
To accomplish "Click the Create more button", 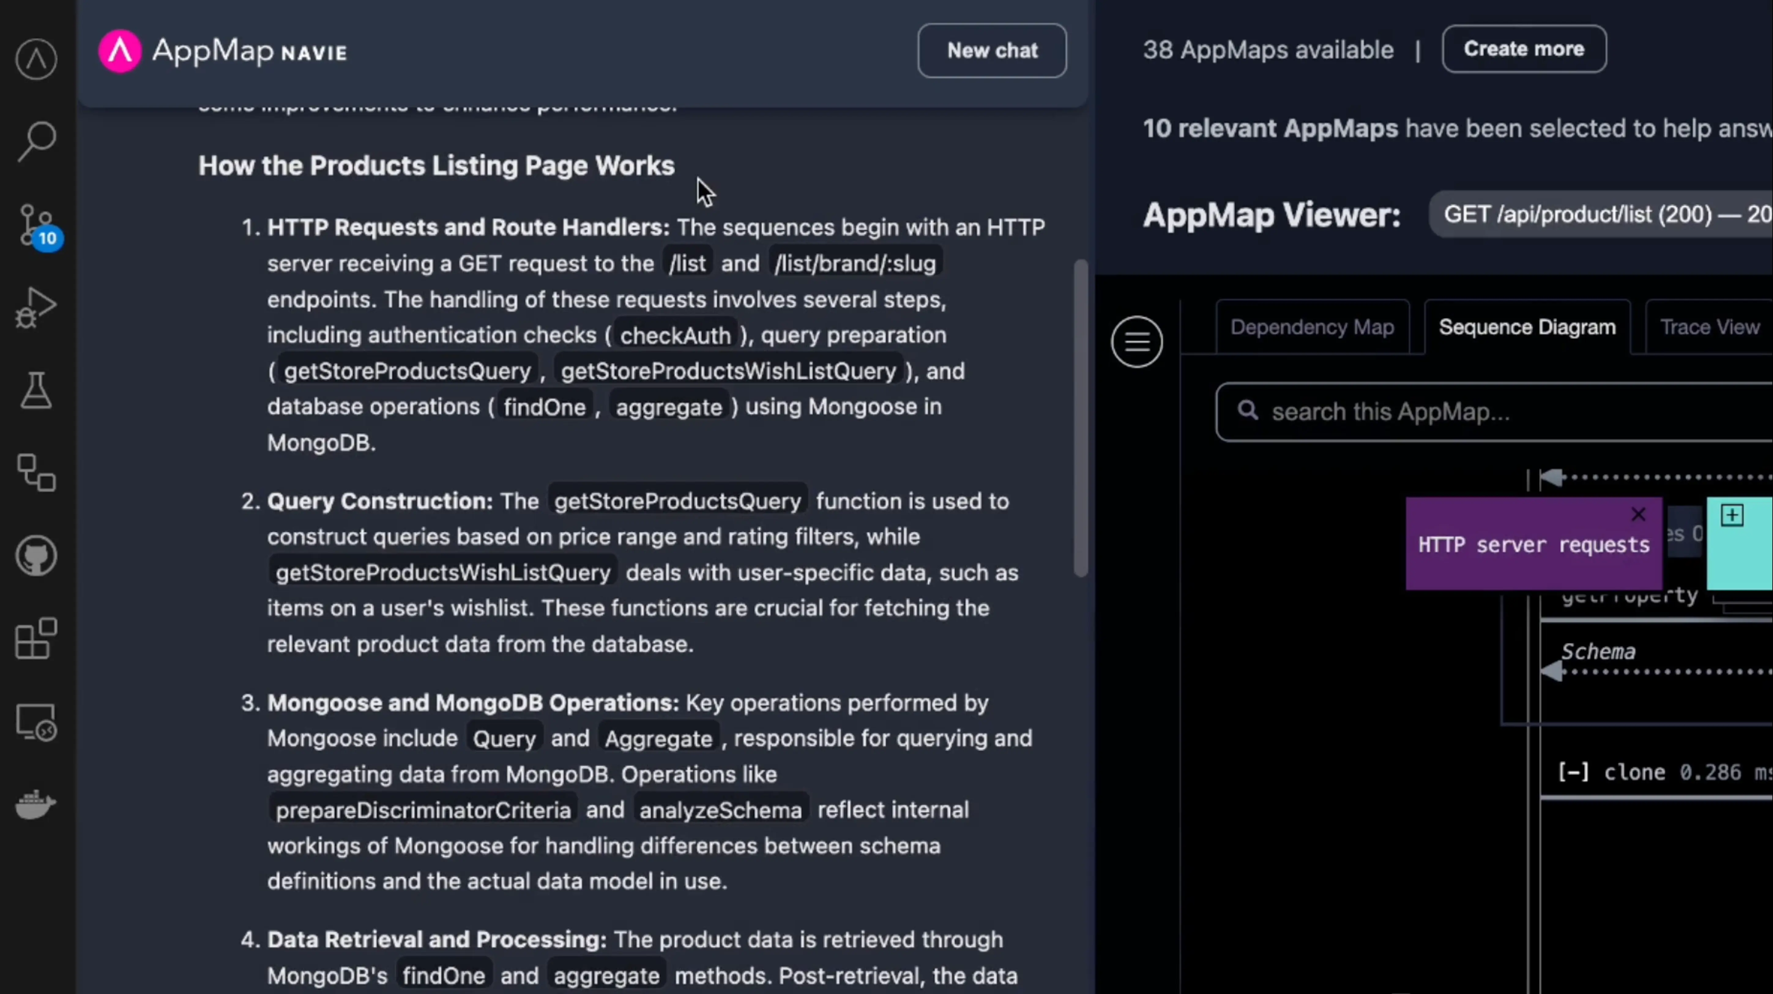I will 1524,49.
